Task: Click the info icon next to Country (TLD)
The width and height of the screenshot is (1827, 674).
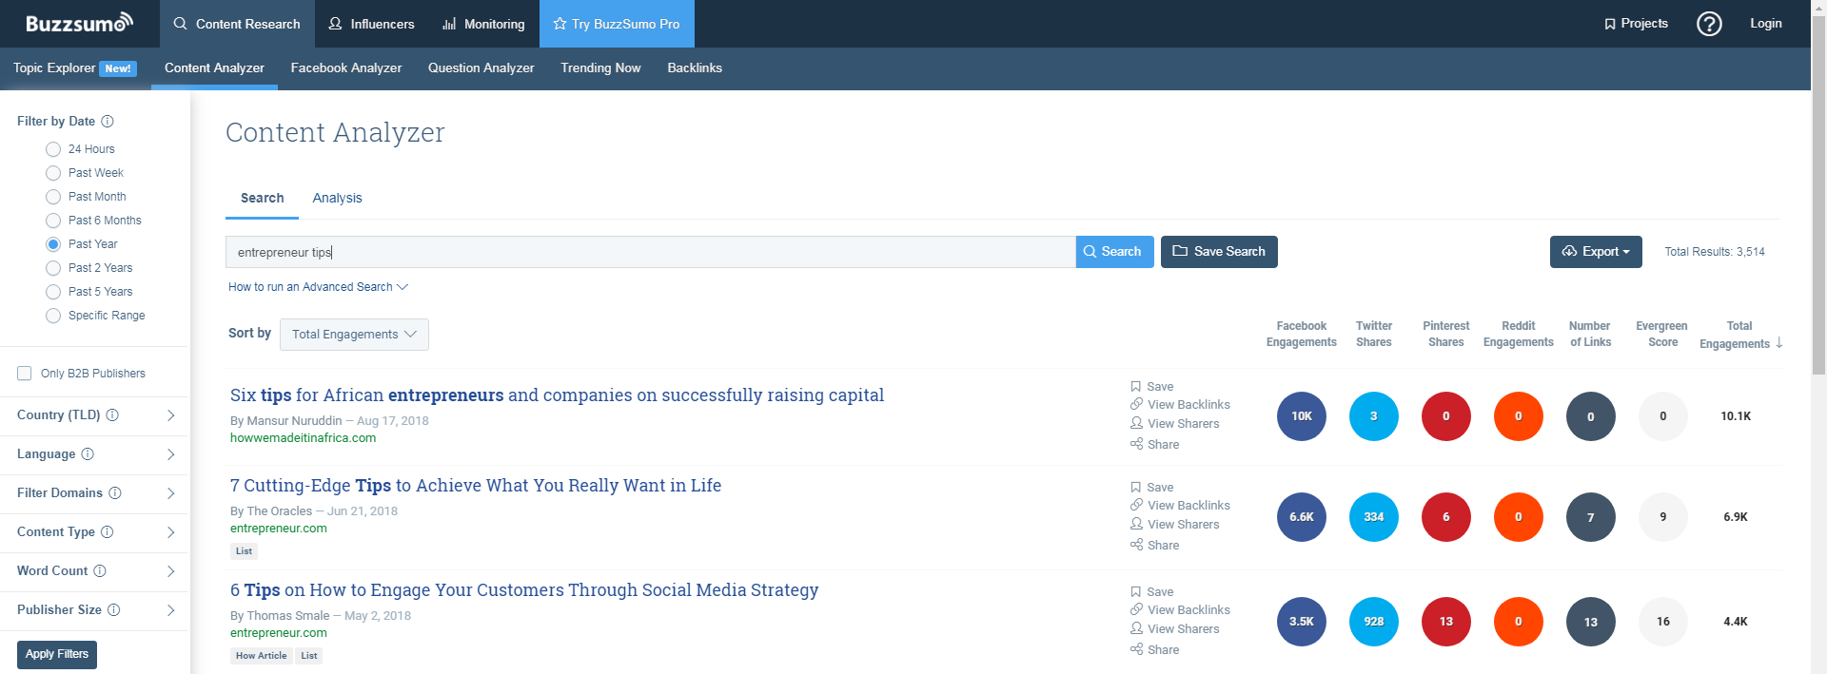Action: pyautogui.click(x=112, y=414)
